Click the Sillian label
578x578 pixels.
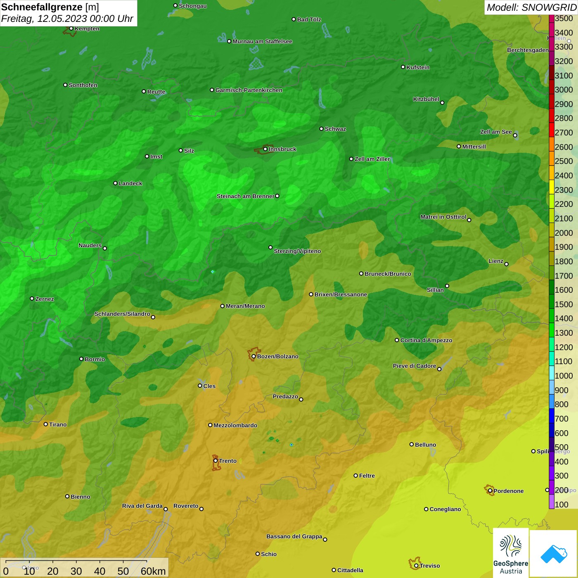coord(435,290)
